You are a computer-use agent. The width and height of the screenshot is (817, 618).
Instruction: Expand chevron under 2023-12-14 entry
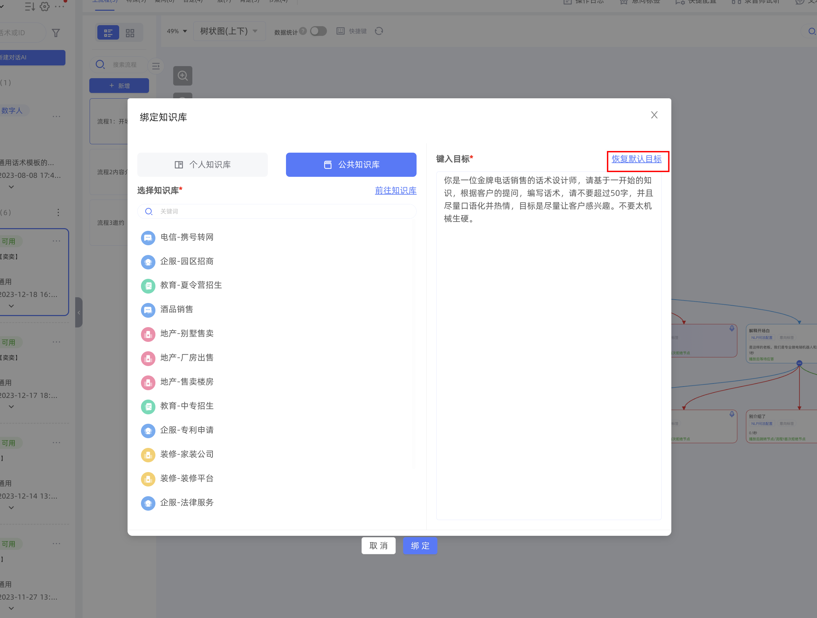point(11,508)
